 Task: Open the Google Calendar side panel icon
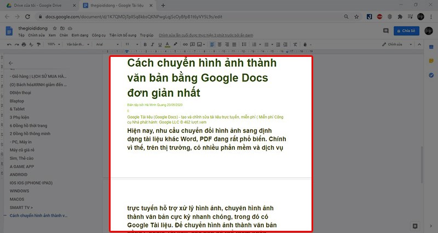(x=431, y=47)
